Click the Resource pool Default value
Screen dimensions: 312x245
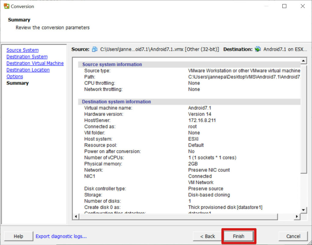point(196,145)
